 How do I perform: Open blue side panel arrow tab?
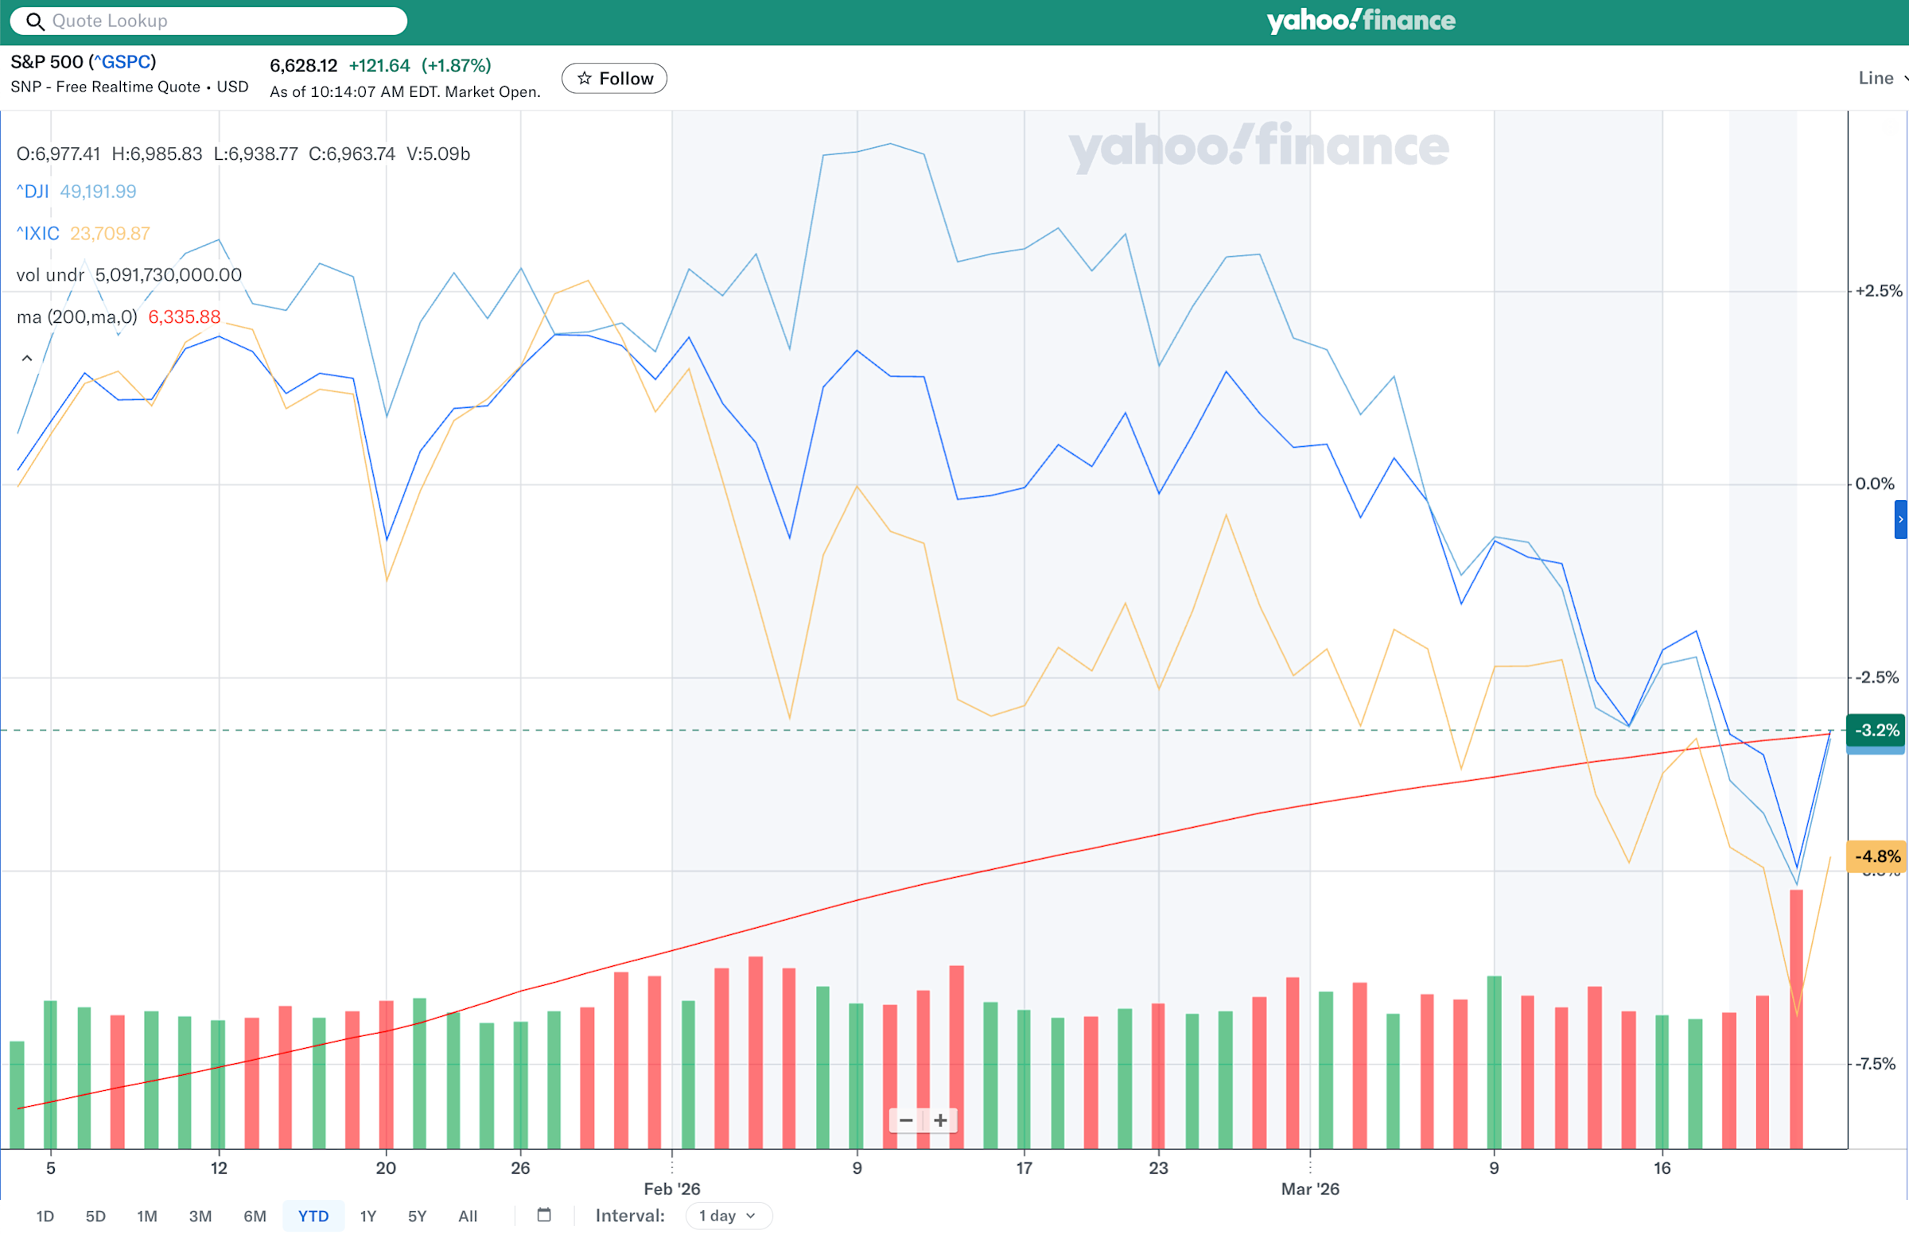(x=1899, y=518)
